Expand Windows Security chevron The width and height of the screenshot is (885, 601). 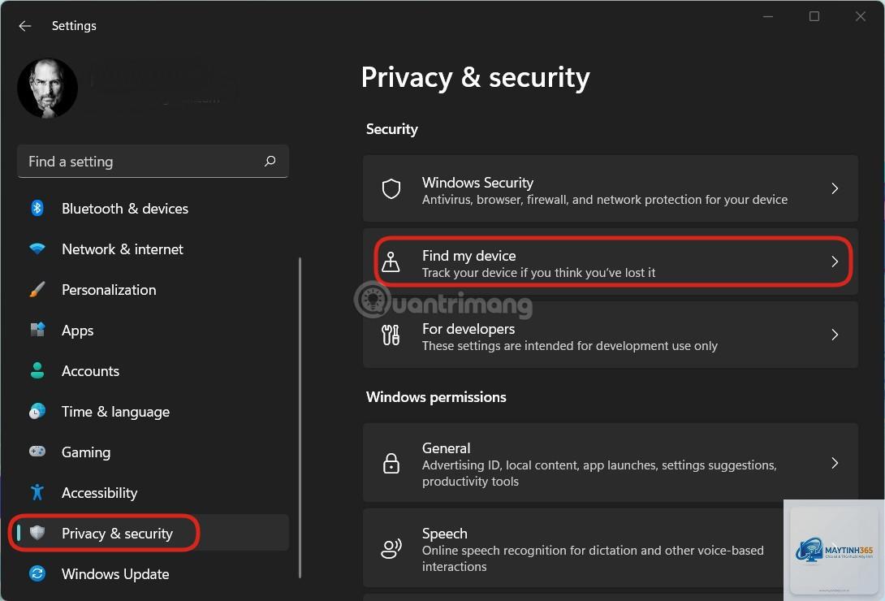tap(835, 188)
